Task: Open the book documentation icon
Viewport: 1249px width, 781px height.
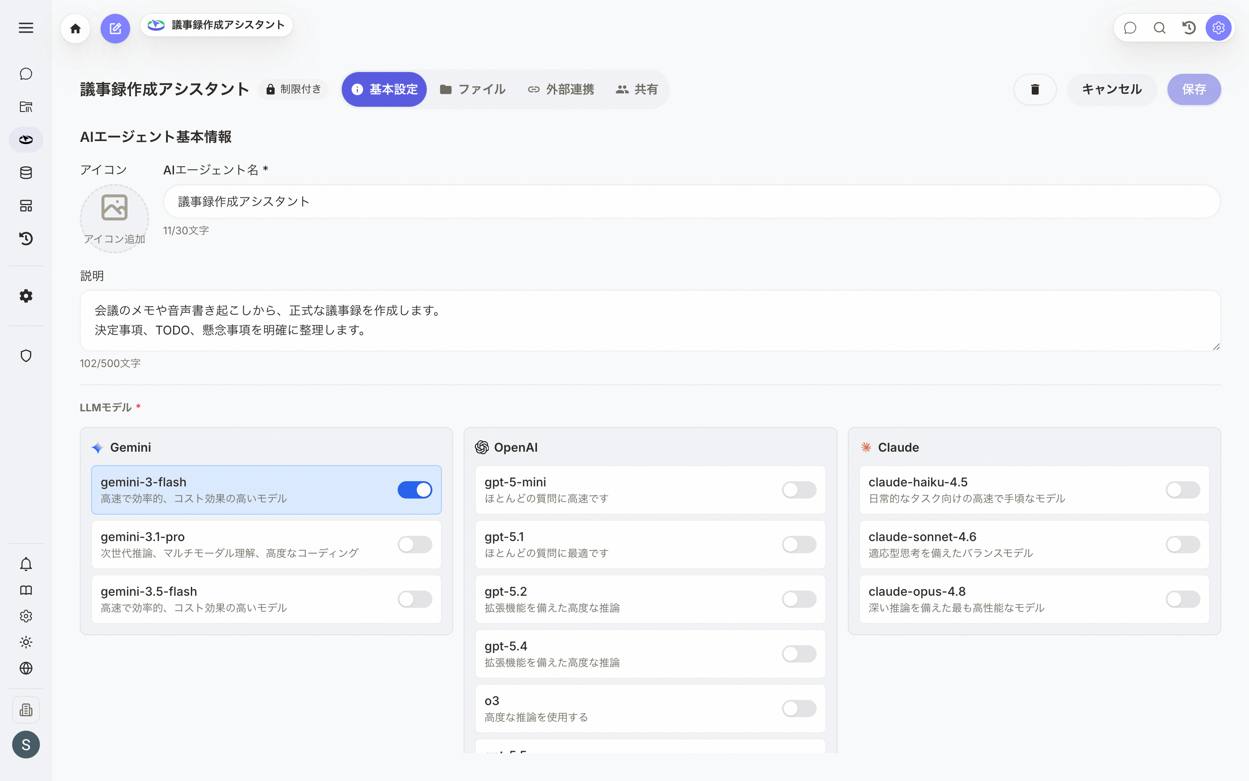Action: [x=26, y=591]
